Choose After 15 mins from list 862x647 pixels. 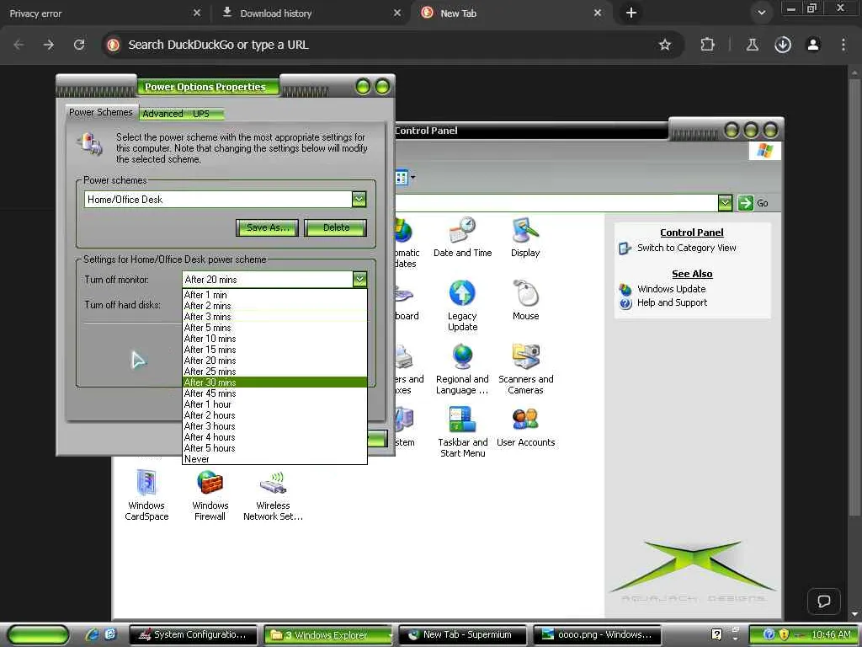click(x=274, y=350)
